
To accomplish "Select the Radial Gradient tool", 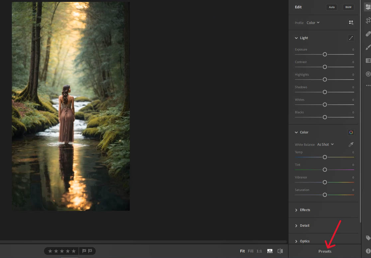I will [368, 74].
